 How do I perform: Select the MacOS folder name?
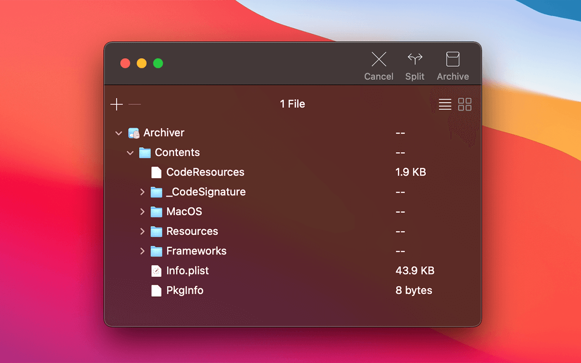click(x=184, y=212)
